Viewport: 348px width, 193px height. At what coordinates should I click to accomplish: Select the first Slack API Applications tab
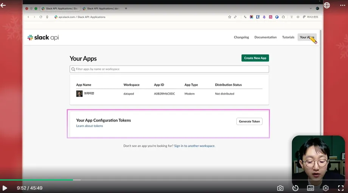(60, 8)
